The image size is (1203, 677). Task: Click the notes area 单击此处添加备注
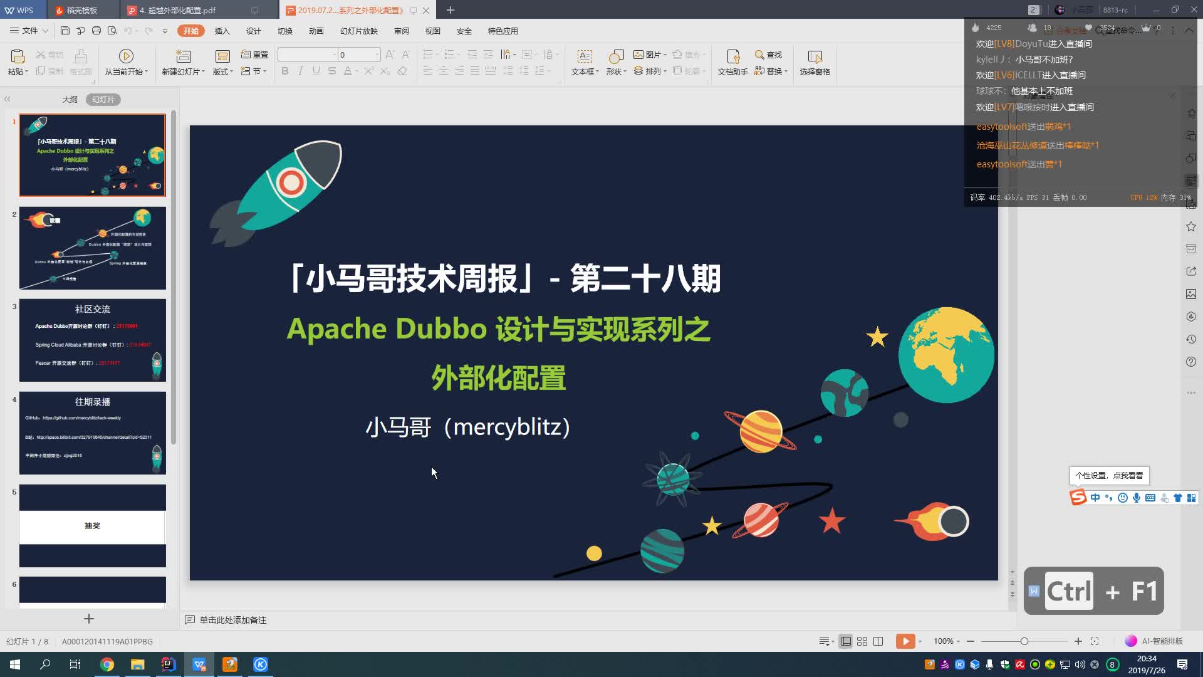233,620
